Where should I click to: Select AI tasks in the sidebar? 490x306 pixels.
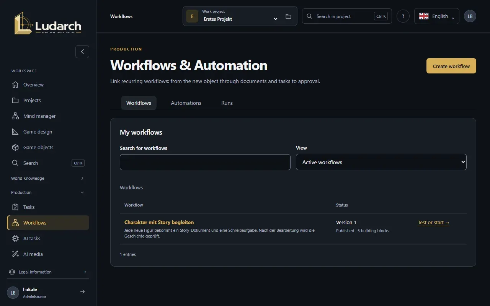(48, 238)
